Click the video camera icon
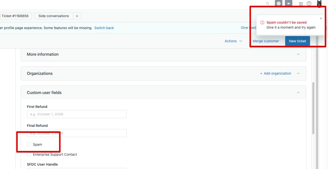This screenshot has width=328, height=169. click(289, 4)
